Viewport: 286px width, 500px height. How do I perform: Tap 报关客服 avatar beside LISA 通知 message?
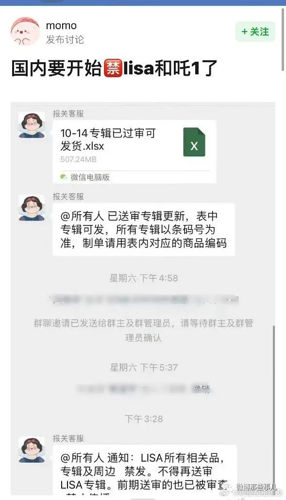click(32, 449)
